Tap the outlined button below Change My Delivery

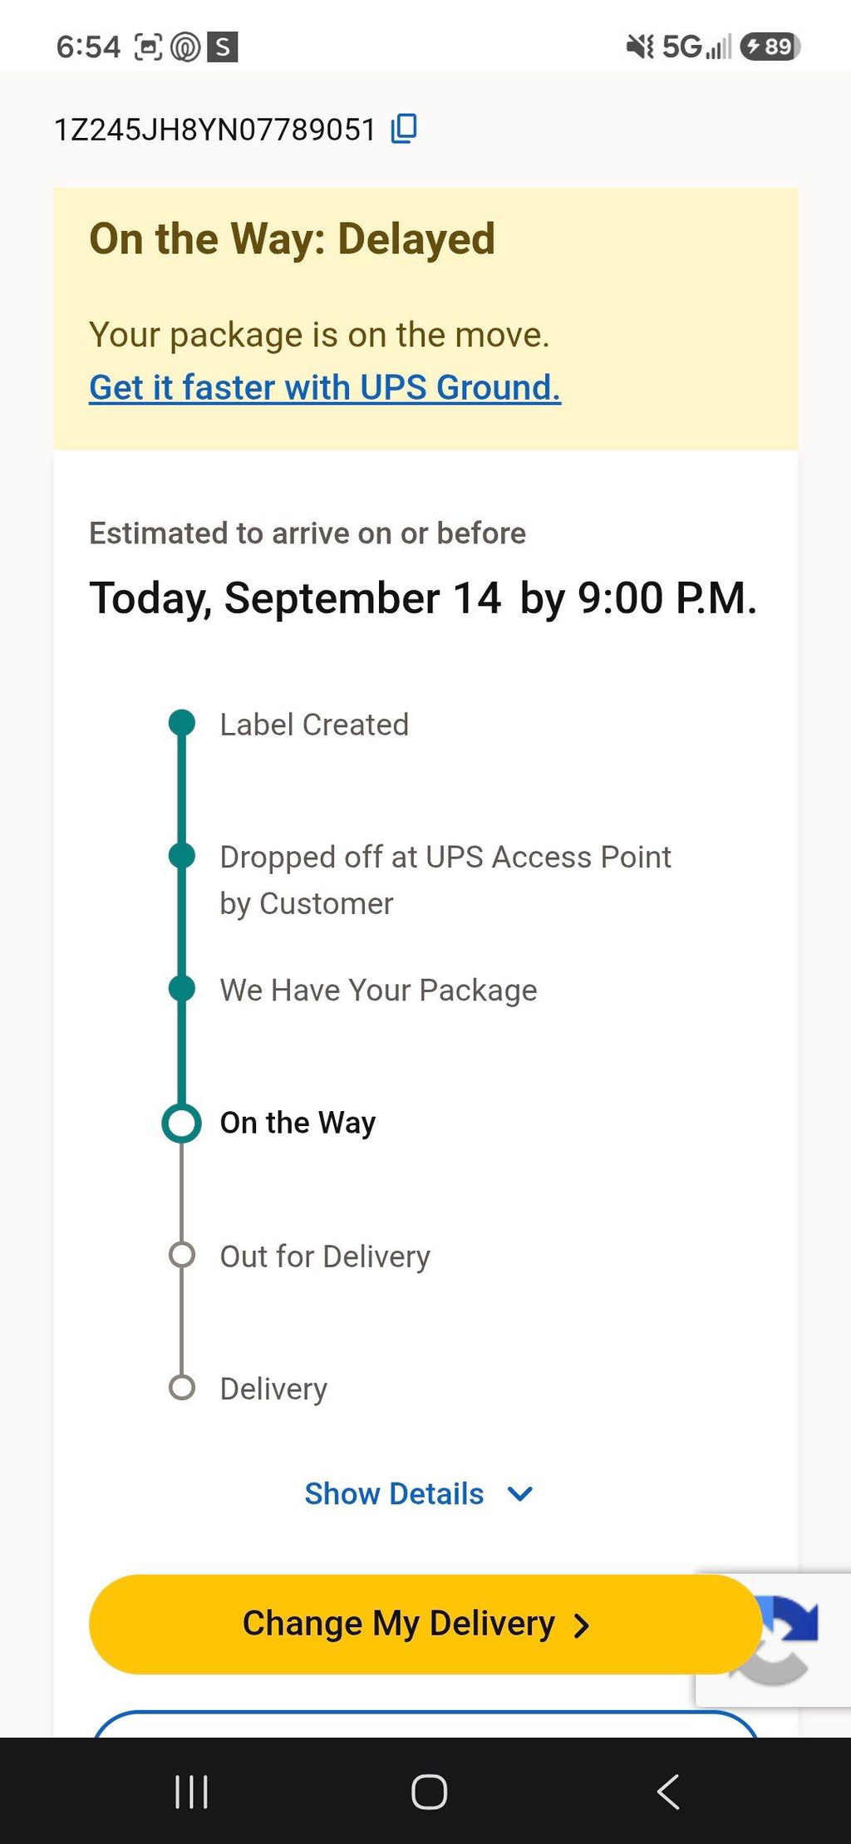425,1724
